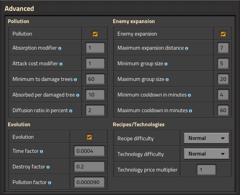Click info icon next to Maximum expansion distance
This screenshot has height=195, width=240.
187,48
